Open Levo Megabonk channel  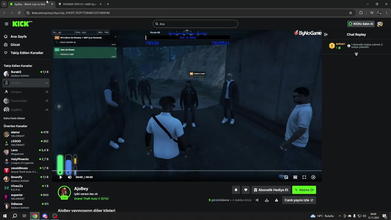pos(26,152)
